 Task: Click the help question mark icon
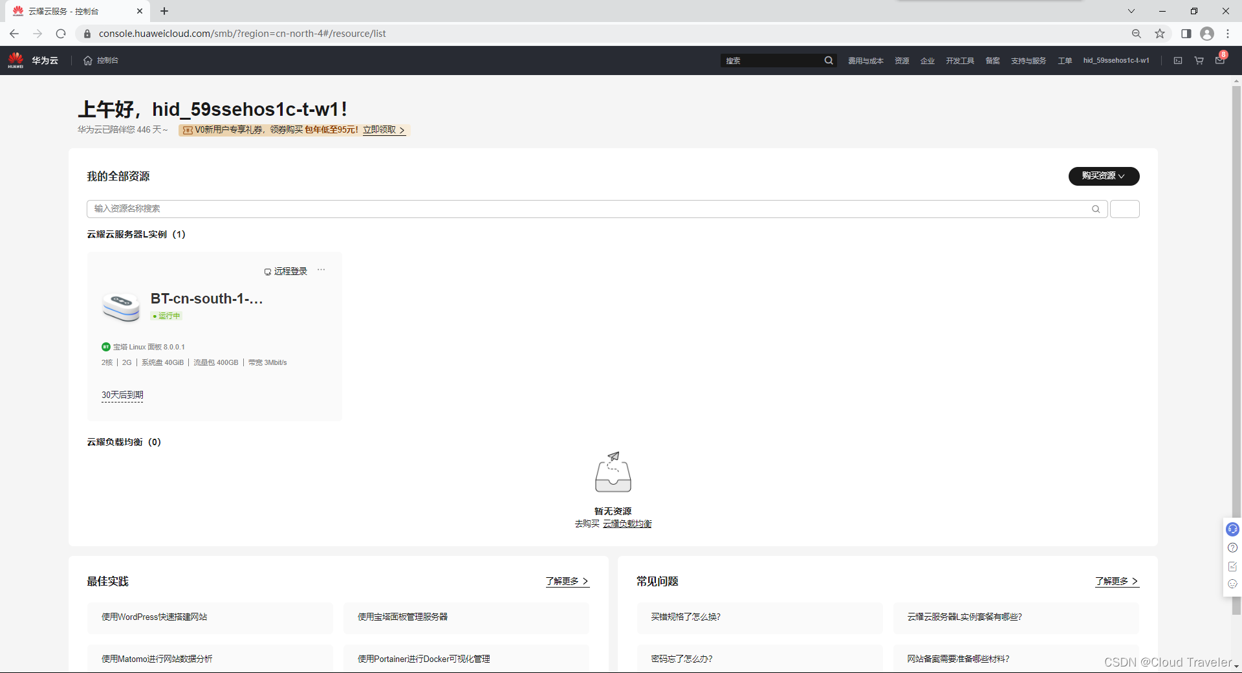tap(1232, 547)
